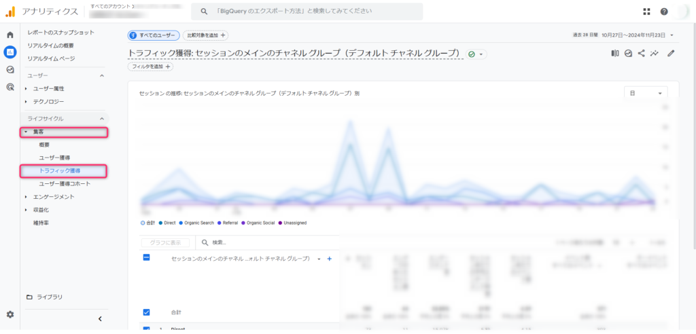Open the 日 granularity dropdown
This screenshot has width=696, height=334.
(646, 93)
